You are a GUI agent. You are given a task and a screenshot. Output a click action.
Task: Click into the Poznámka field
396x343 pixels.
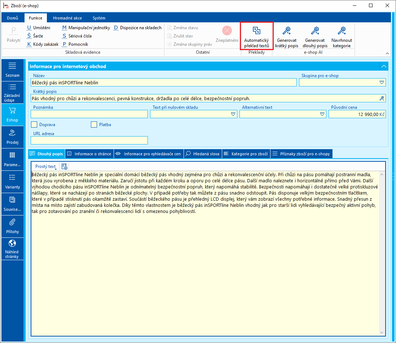89,114
